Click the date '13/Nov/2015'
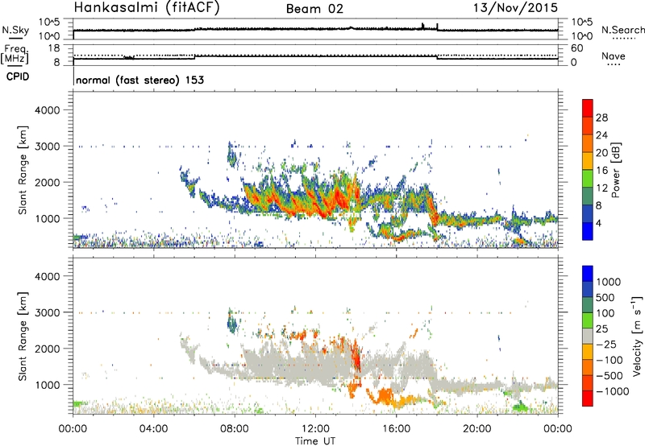This screenshot has width=645, height=446. pos(515,8)
